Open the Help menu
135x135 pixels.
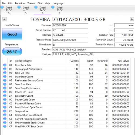[x=47, y=4]
